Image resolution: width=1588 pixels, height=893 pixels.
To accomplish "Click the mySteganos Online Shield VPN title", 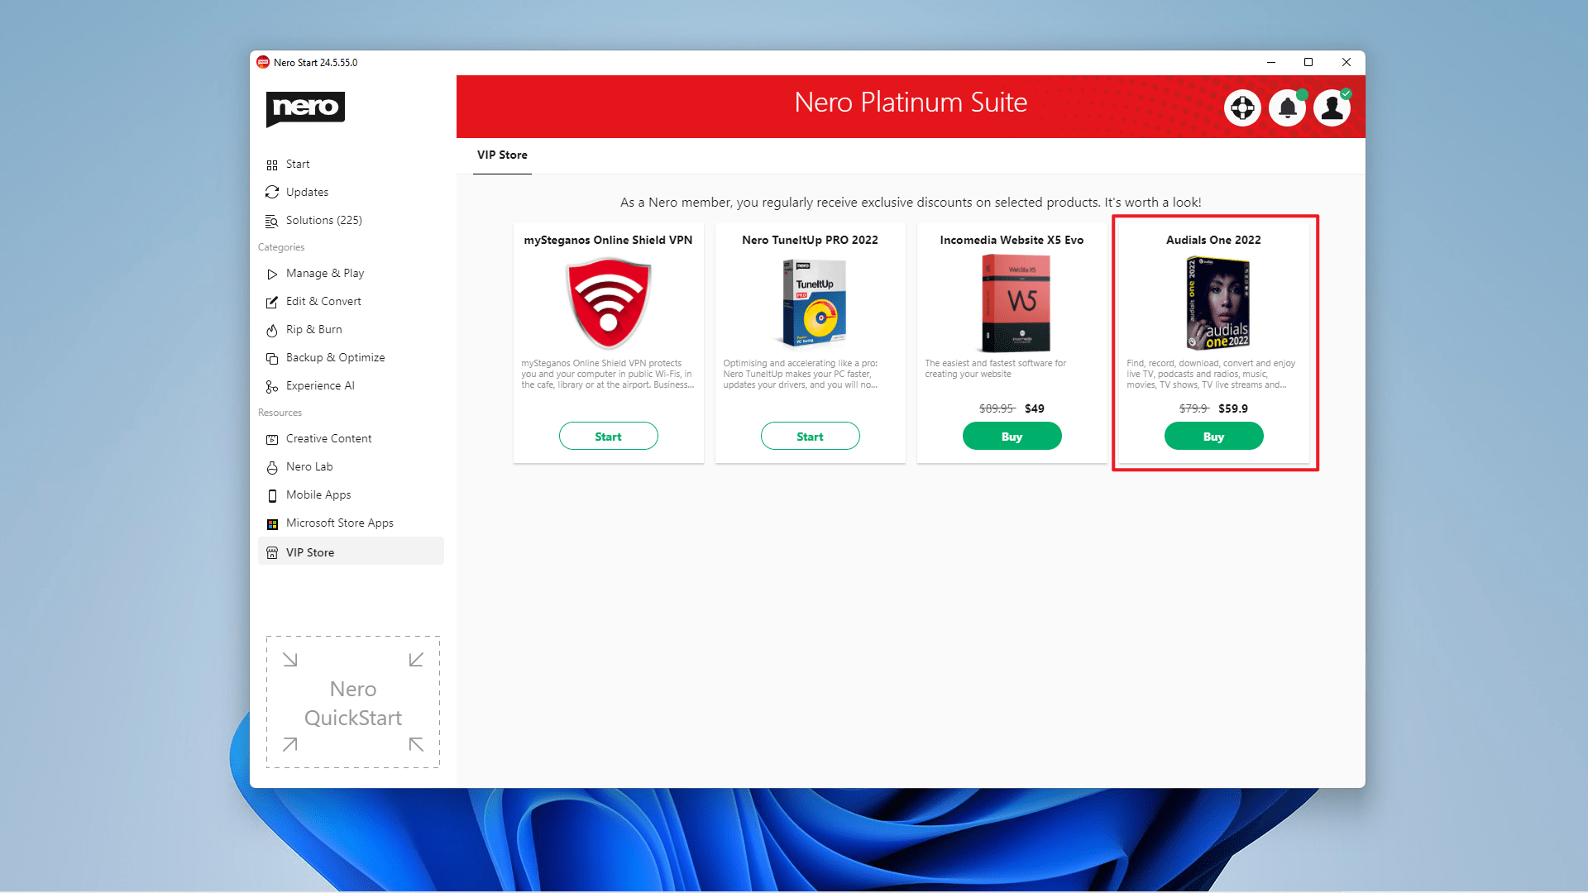I will click(x=608, y=241).
